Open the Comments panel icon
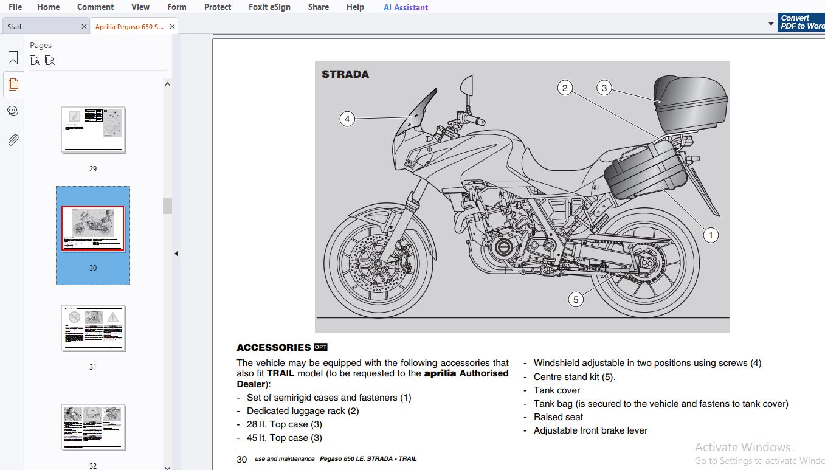Viewport: 825px width, 470px height. click(13, 111)
